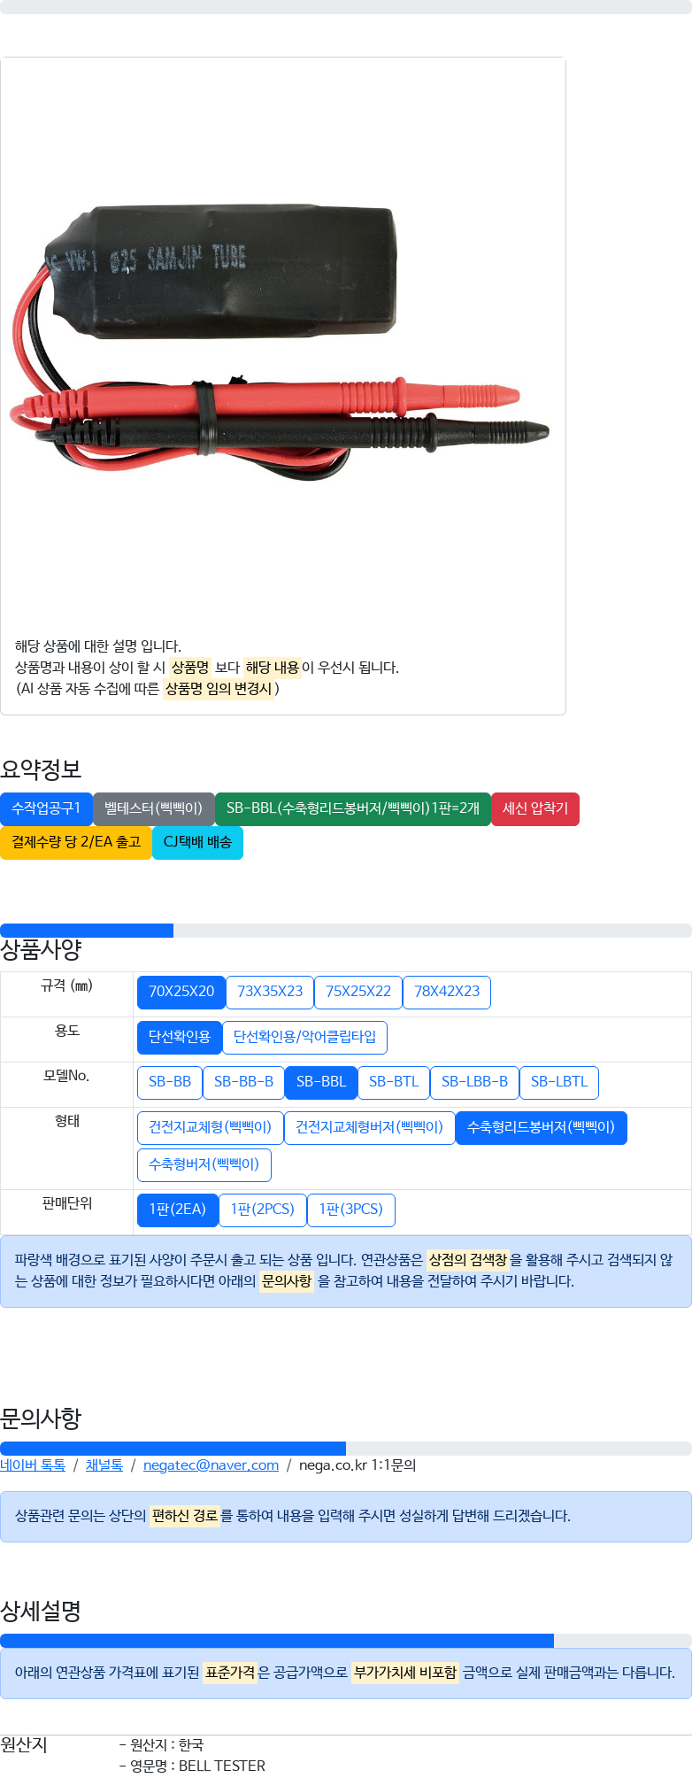Select sales unit 1판(2EA)
The height and width of the screenshot is (1778, 692).
pos(178,1210)
